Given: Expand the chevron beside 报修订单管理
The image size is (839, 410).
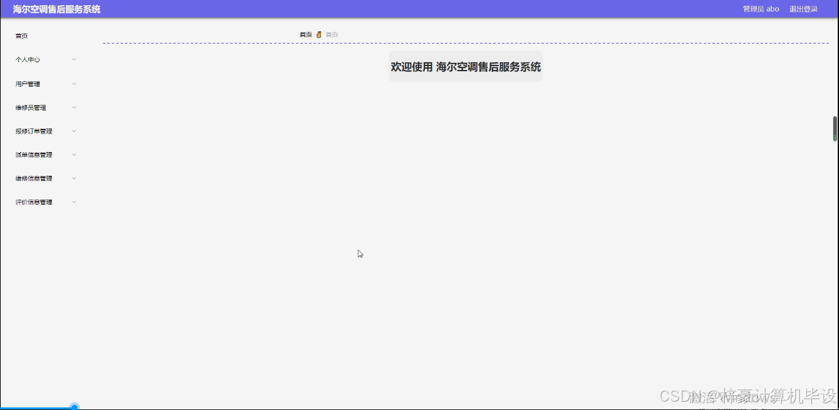Looking at the screenshot, I should 74,131.
